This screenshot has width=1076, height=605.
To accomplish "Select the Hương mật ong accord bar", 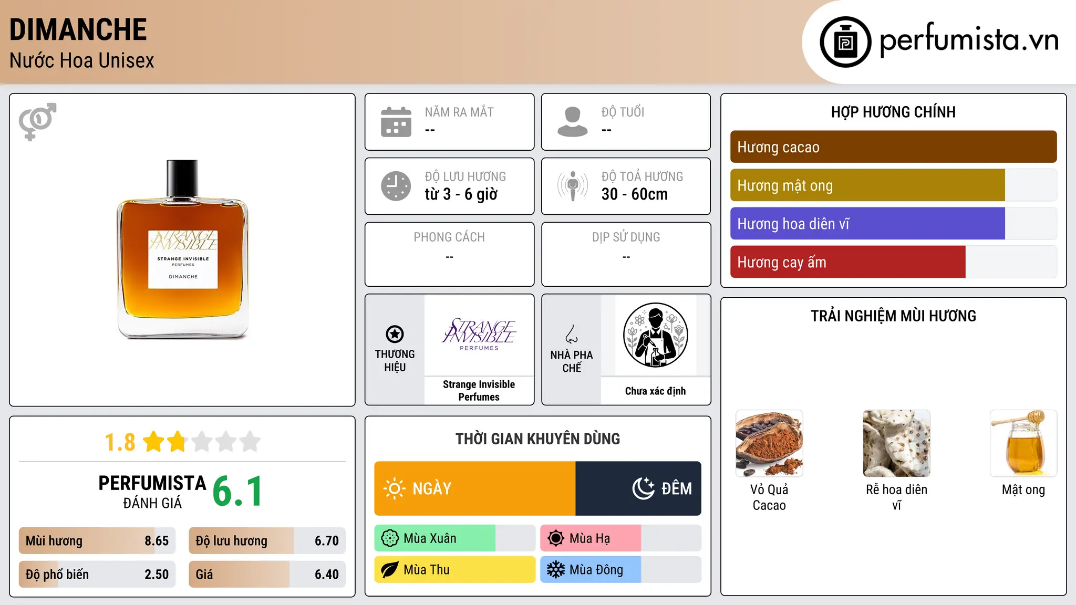I will pyautogui.click(x=893, y=185).
